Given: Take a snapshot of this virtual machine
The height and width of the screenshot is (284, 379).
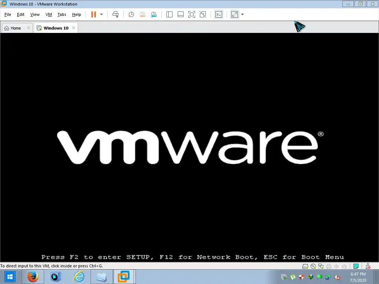Looking at the screenshot, I should click(x=131, y=14).
